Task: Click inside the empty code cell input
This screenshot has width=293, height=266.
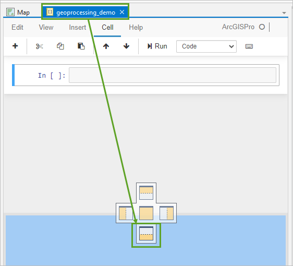Action: (173, 75)
